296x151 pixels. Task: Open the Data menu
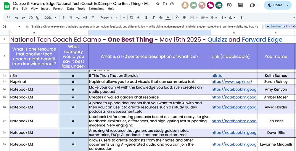[x=70, y=9]
